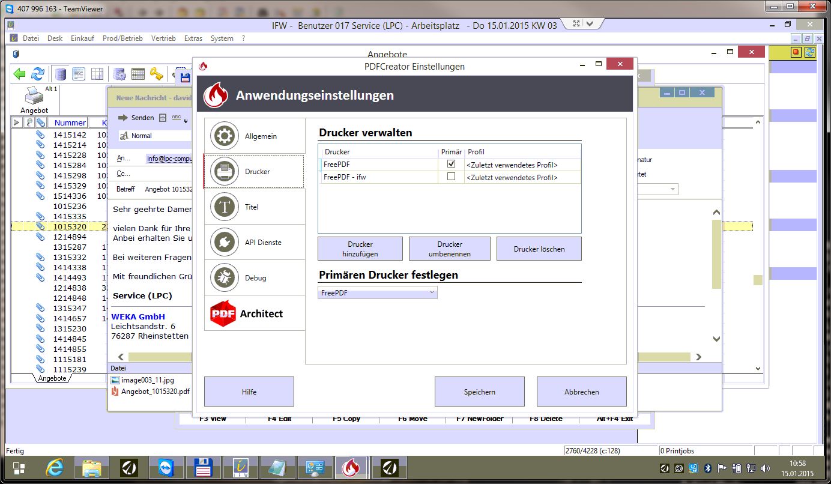Image resolution: width=831 pixels, height=484 pixels.
Task: Click the yellow key icon in toolbar
Action: (x=156, y=74)
